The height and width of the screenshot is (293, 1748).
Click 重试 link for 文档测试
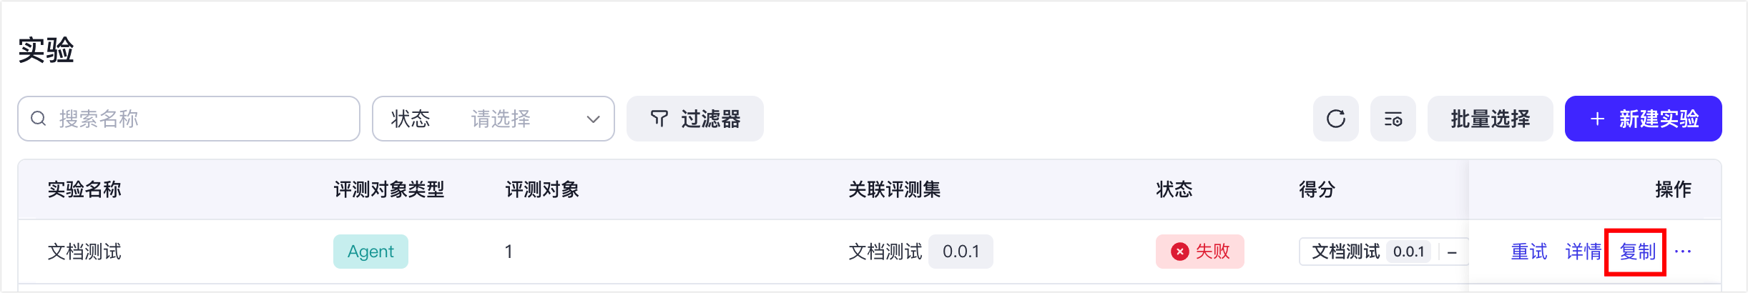1528,252
